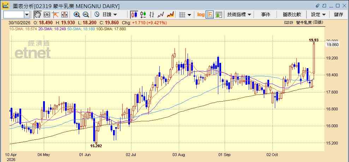
Task: Toggle the data legend panel icon
Action: 210,15
